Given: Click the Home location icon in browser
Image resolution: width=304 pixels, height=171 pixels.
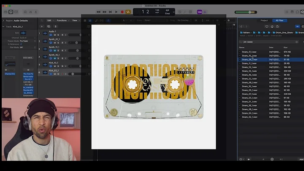Looking at the screenshot, I should click(272, 26).
